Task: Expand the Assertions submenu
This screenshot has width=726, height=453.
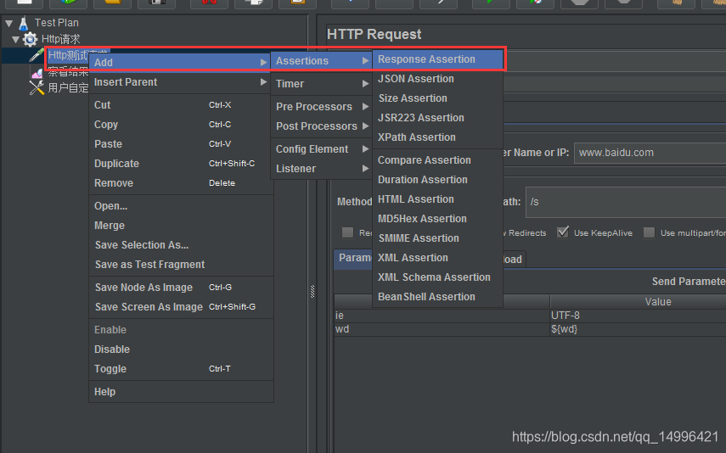Action: pyautogui.click(x=321, y=60)
